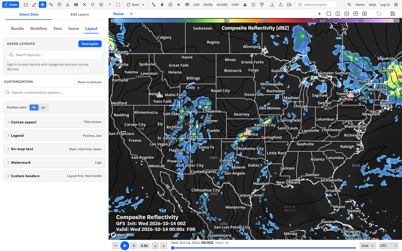Click the red reset refresh icon

click(x=379, y=14)
